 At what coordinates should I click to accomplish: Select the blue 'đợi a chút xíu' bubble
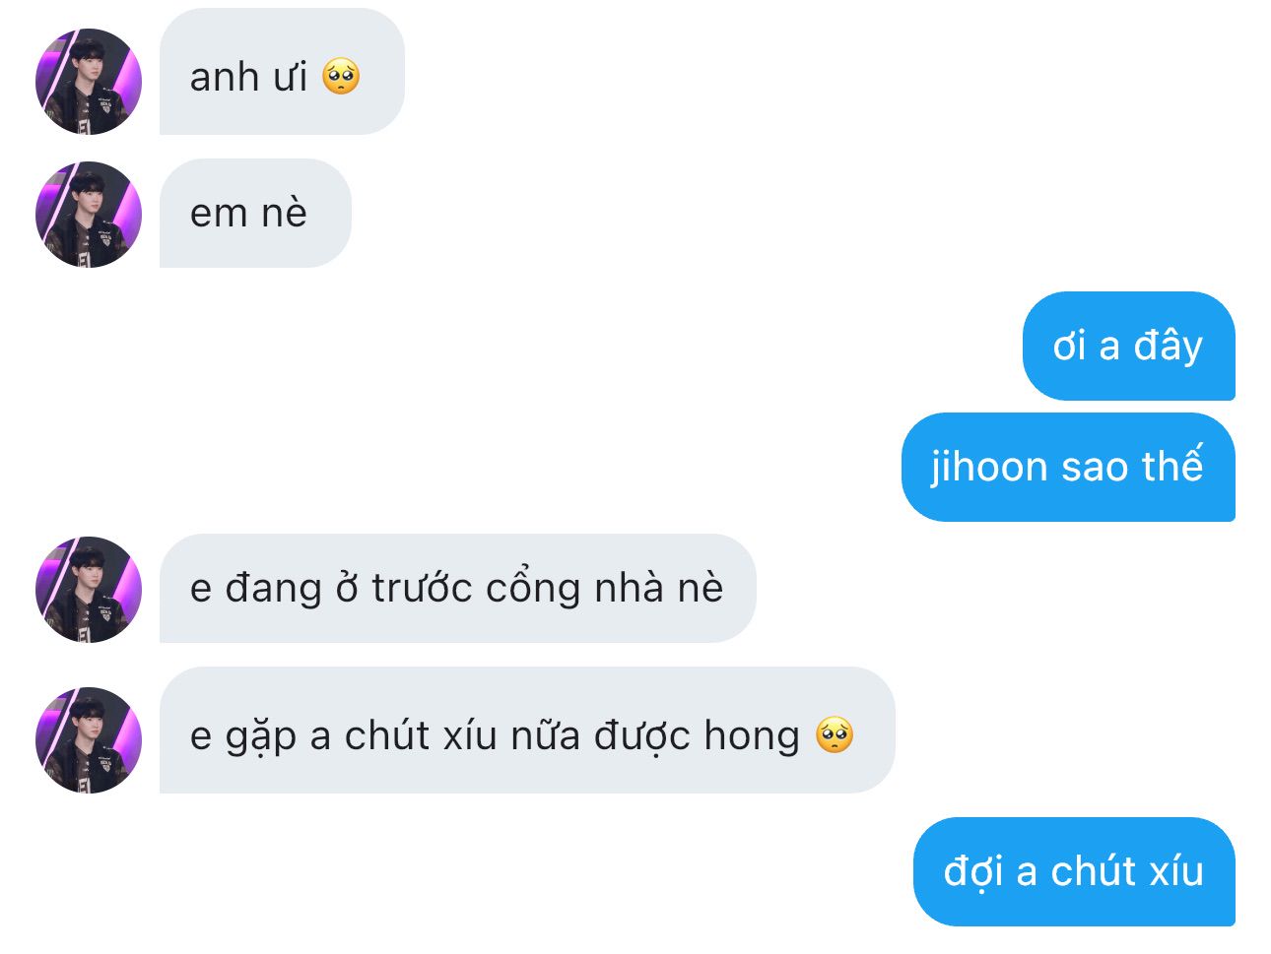1074,871
